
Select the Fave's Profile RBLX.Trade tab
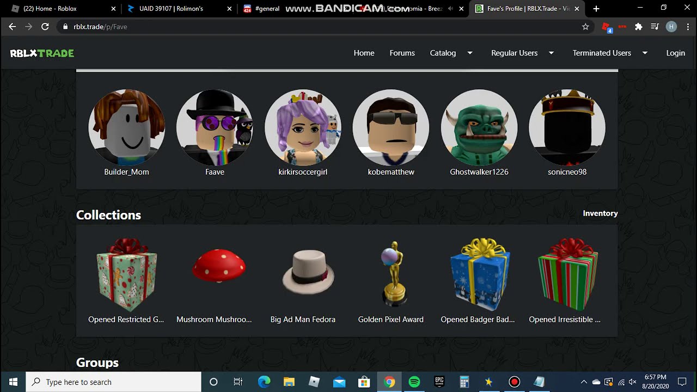527,9
